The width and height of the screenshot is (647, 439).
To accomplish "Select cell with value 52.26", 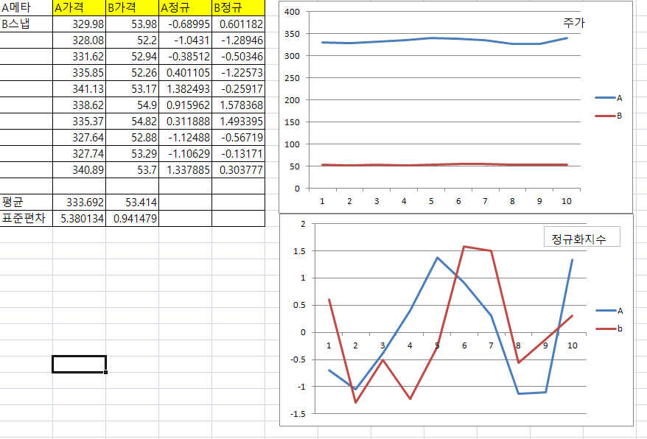I will click(x=132, y=73).
